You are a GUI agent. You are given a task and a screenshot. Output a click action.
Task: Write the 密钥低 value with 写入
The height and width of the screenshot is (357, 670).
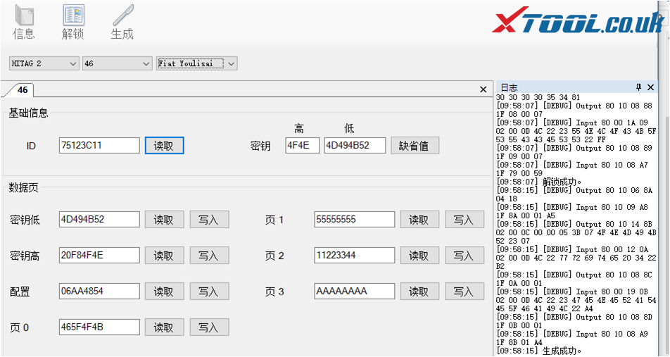point(209,220)
